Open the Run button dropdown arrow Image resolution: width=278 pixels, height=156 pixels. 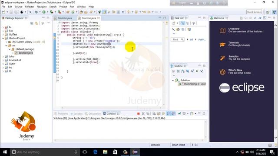(x=47, y=12)
